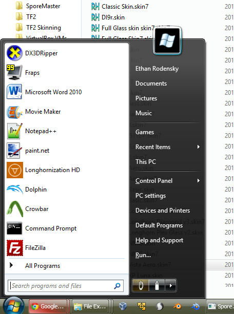Viewport: 234px width, 314px height.
Task: Click the power shutdown button
Action: 141,285
